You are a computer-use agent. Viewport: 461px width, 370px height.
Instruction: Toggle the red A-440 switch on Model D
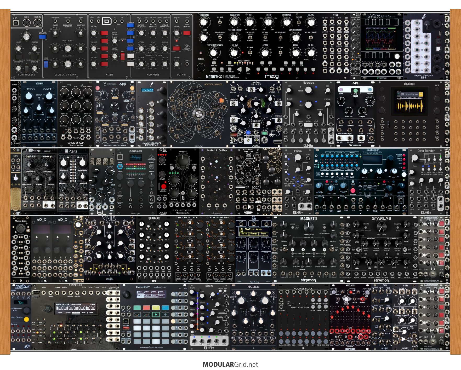pos(177,49)
